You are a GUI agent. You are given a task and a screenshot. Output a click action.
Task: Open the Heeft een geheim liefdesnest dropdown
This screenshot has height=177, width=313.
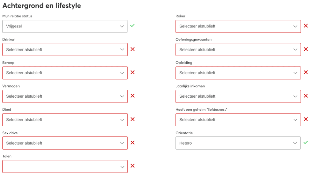(238, 120)
